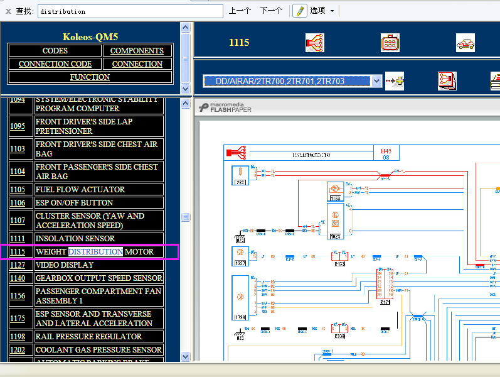This screenshot has width=500, height=377.
Task: Click the Macromedia FlashPaper logo
Action: pyautogui.click(x=225, y=107)
